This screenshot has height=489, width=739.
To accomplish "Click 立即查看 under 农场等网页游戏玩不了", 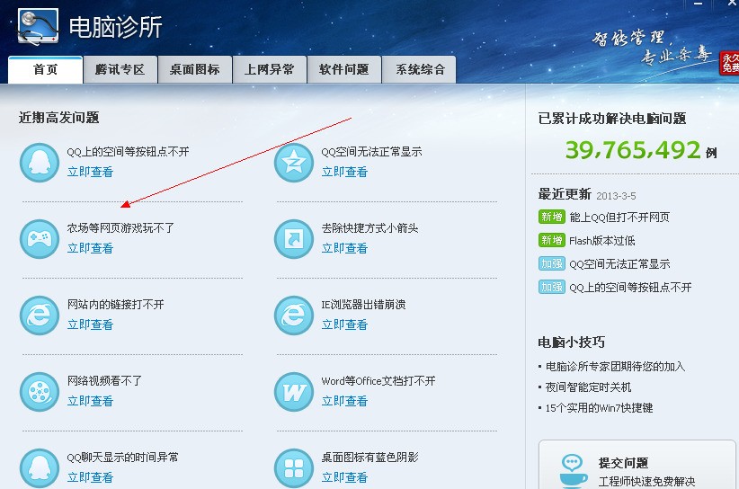I will pyautogui.click(x=90, y=248).
